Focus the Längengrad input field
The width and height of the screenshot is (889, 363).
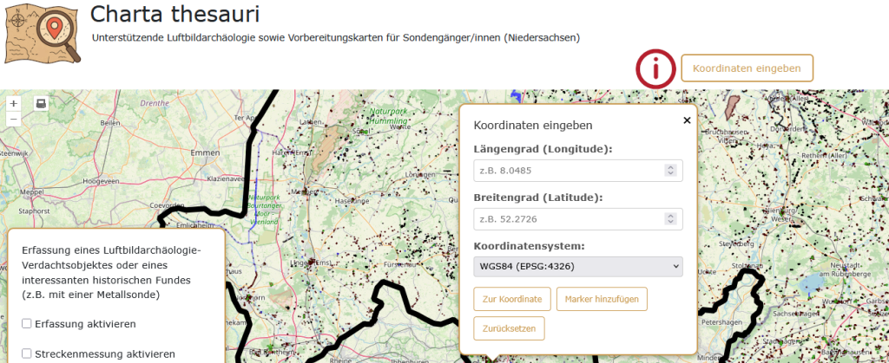coord(577,170)
